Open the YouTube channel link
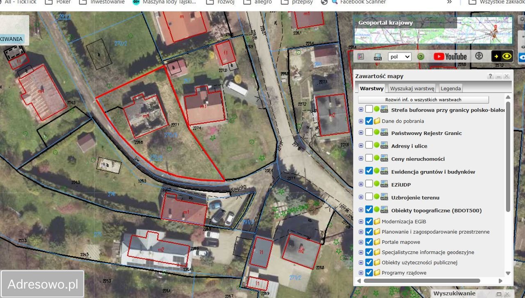This screenshot has height=298, width=525. point(450,57)
